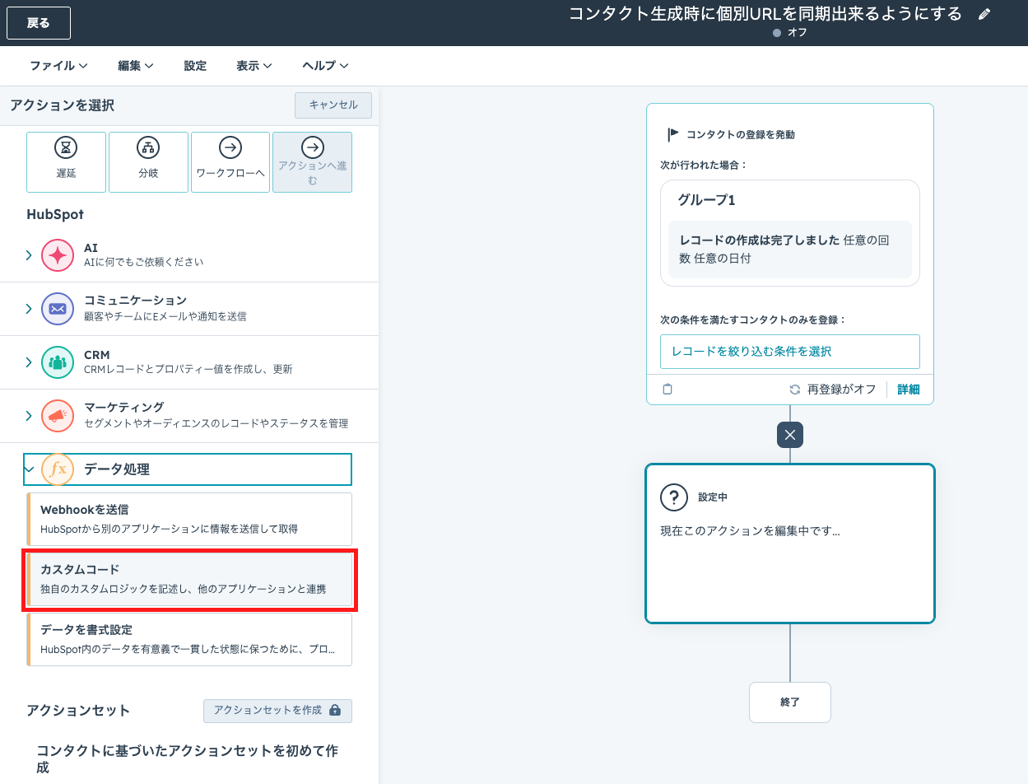Click the 詳細 link in the trigger card
Viewport: 1028px width, 784px height.
pyautogui.click(x=909, y=390)
